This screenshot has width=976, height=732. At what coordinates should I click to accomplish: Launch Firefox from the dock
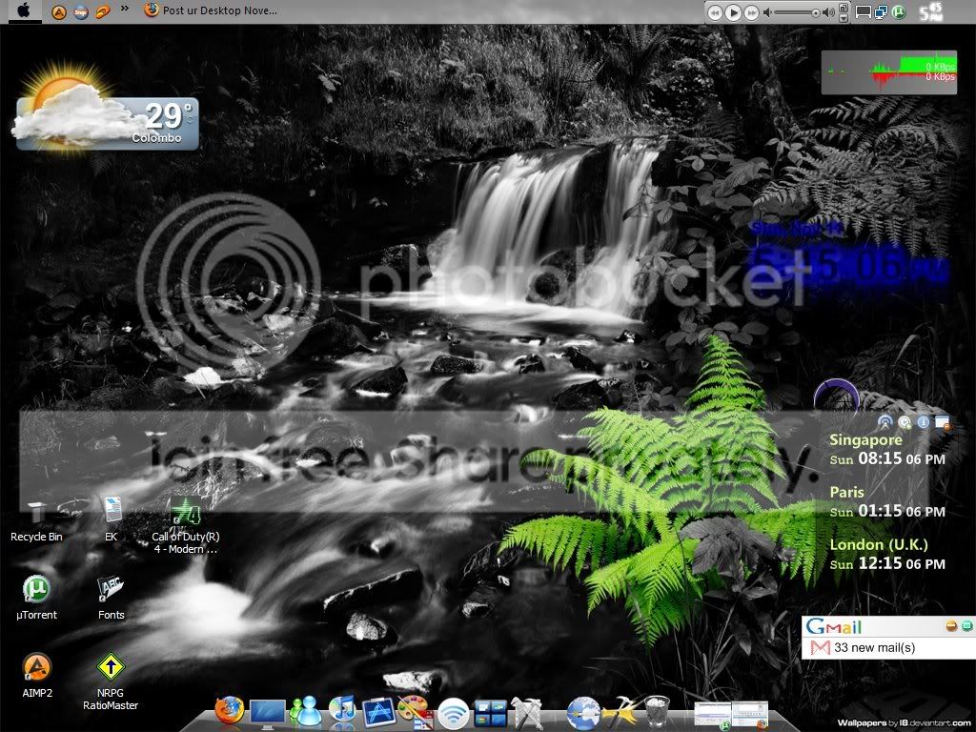[230, 711]
